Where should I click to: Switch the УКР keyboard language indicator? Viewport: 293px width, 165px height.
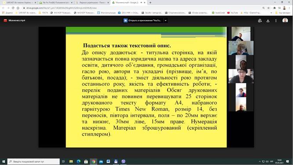(272, 161)
